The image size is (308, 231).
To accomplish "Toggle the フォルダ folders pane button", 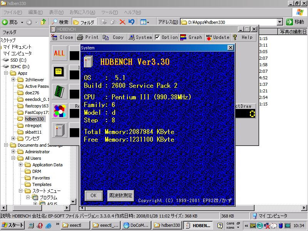I will click(x=84, y=22).
